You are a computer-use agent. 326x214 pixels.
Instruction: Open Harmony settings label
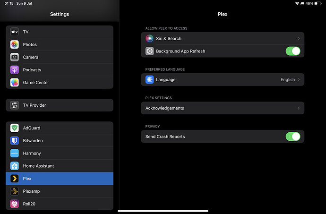point(32,153)
